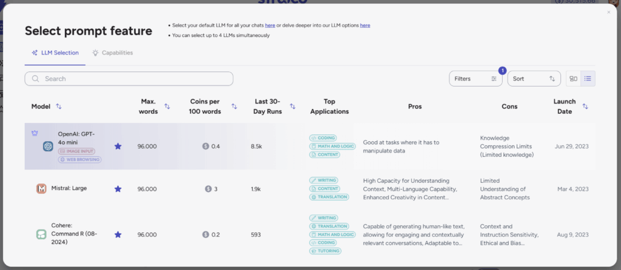Toggle favorite star for Cohere: Command R
This screenshot has height=270, width=621.
[x=118, y=234]
